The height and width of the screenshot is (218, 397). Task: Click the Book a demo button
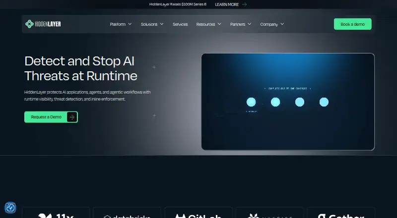pos(353,24)
